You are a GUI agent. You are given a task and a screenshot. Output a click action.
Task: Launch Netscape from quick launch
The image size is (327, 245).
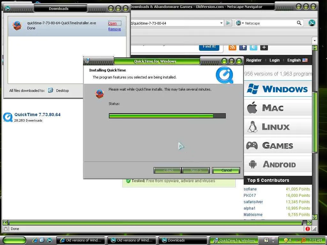pos(49,240)
